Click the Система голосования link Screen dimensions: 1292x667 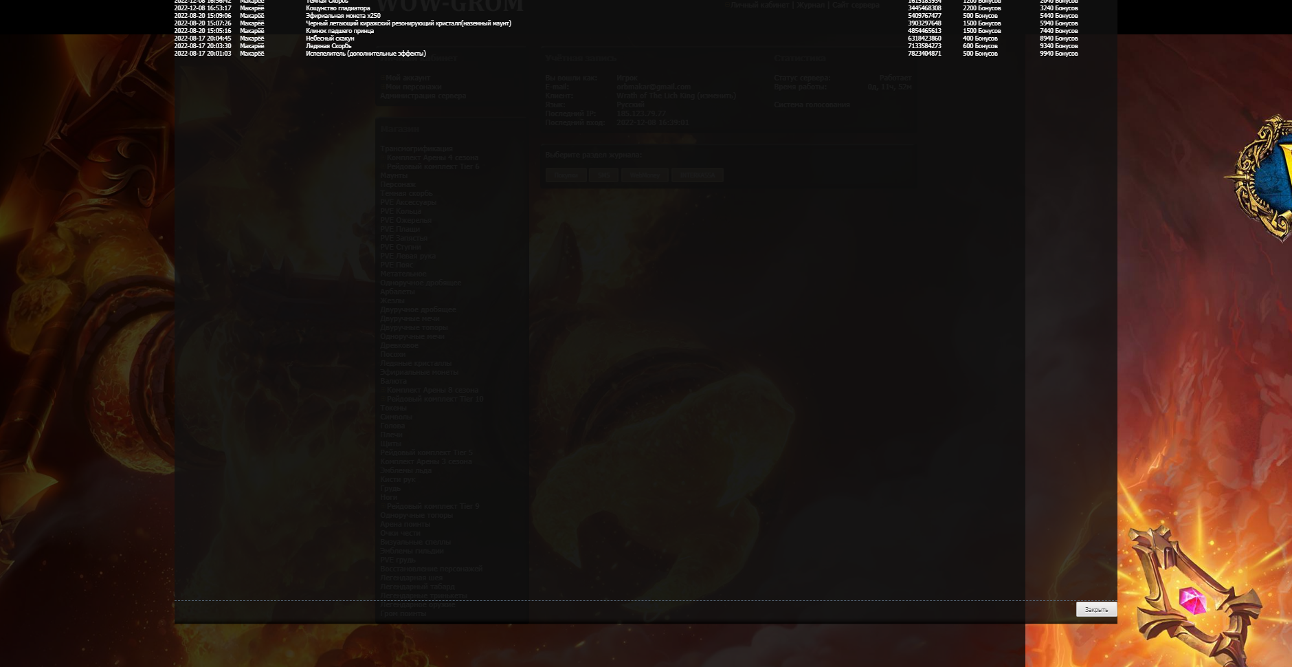(x=812, y=105)
